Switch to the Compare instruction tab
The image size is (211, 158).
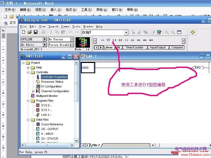[x=177, y=47]
